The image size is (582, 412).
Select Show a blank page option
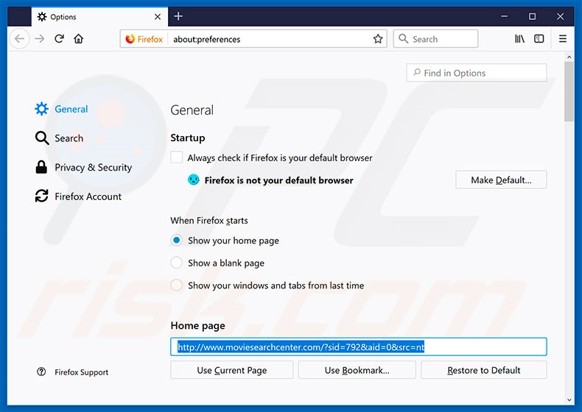pyautogui.click(x=176, y=263)
